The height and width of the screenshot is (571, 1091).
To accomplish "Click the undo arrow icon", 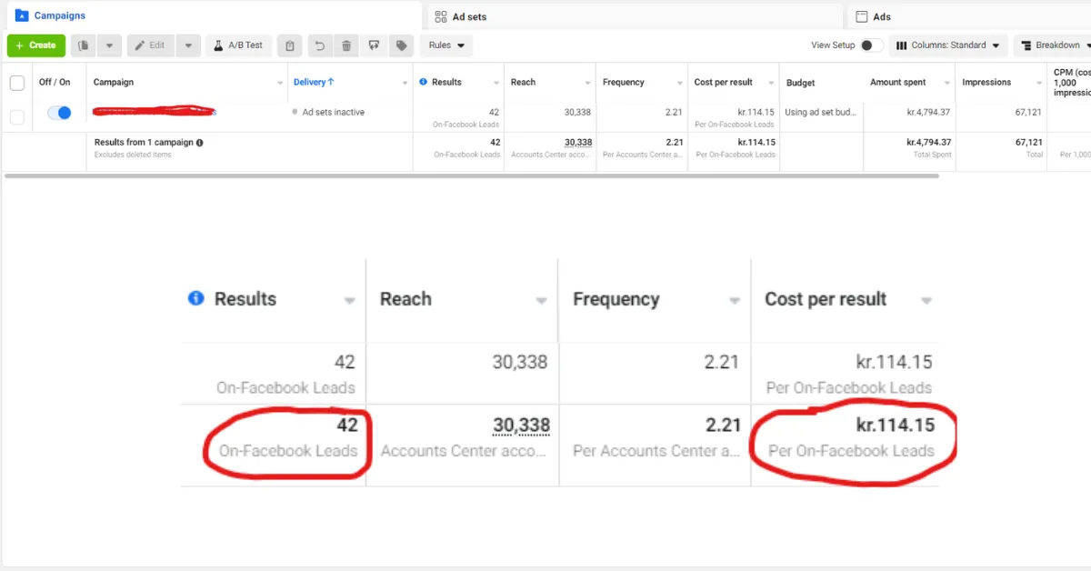I will pyautogui.click(x=318, y=45).
